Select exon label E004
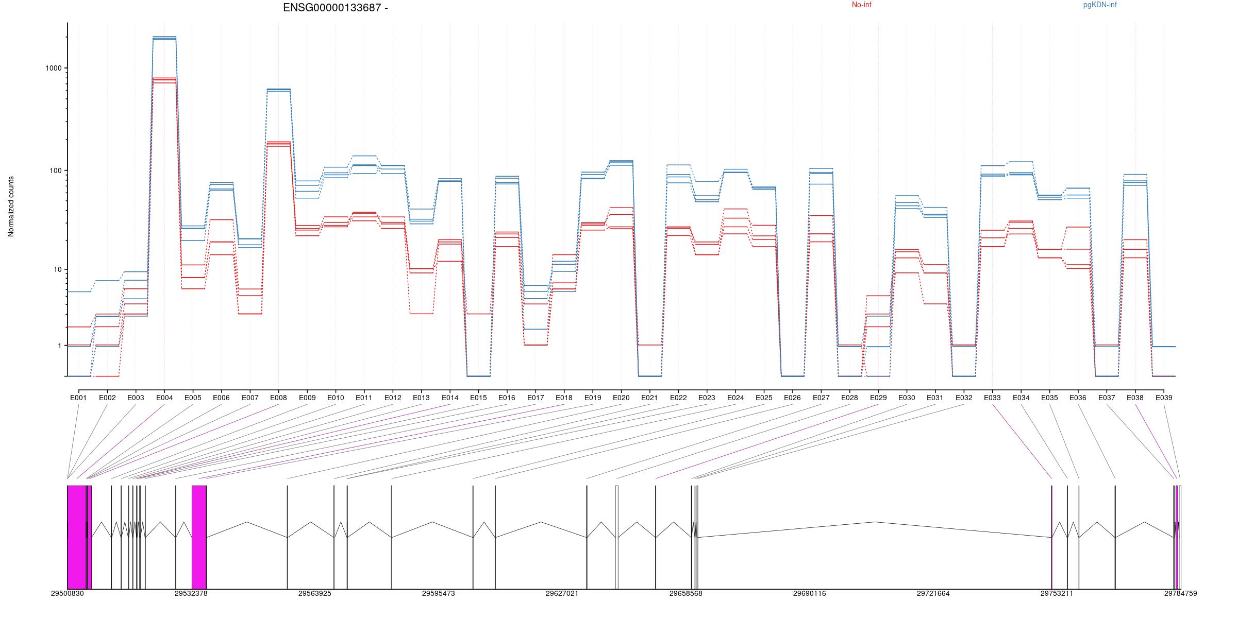Image resolution: width=1237 pixels, height=618 pixels. (x=164, y=398)
